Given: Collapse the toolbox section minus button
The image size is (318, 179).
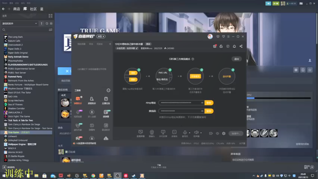Looking at the screenshot, I should [x=108, y=90].
